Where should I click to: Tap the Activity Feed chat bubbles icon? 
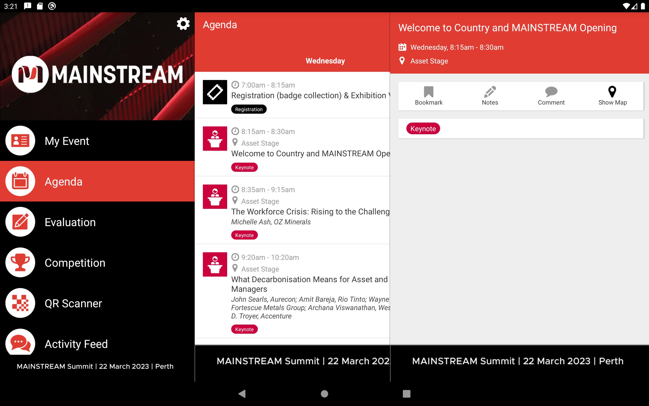(x=20, y=342)
